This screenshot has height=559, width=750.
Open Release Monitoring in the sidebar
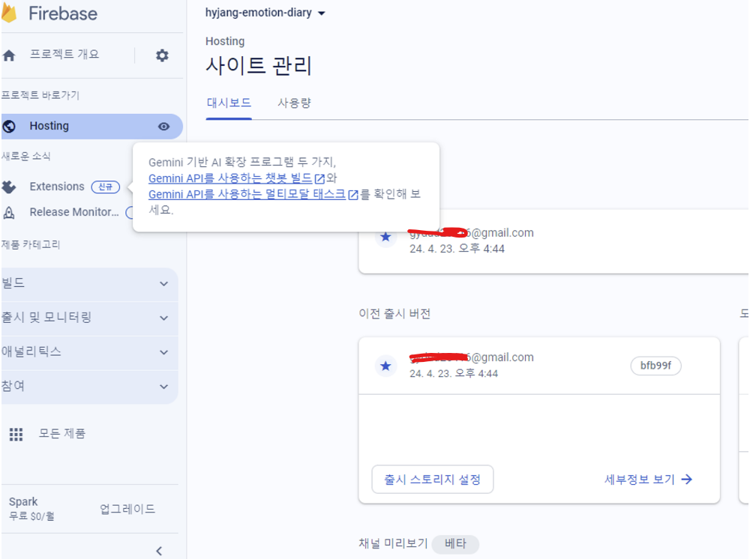(x=74, y=212)
